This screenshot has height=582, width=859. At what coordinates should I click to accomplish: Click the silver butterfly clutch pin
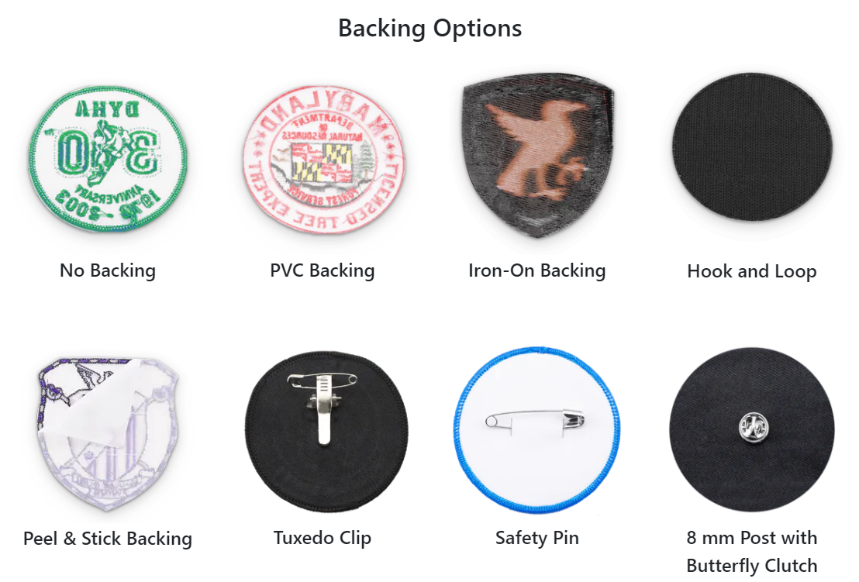point(754,426)
